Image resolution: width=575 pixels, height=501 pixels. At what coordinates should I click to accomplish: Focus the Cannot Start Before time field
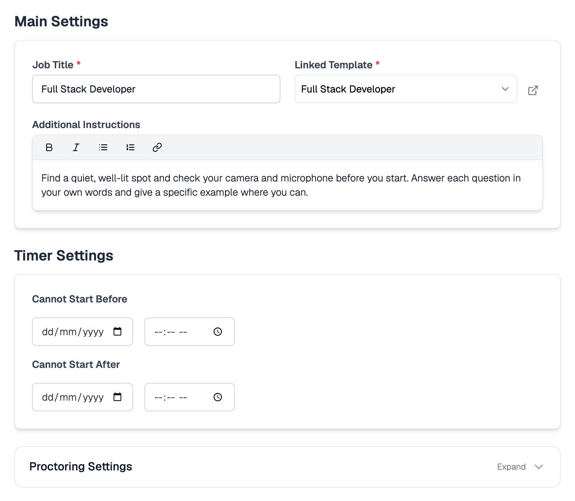coord(190,332)
